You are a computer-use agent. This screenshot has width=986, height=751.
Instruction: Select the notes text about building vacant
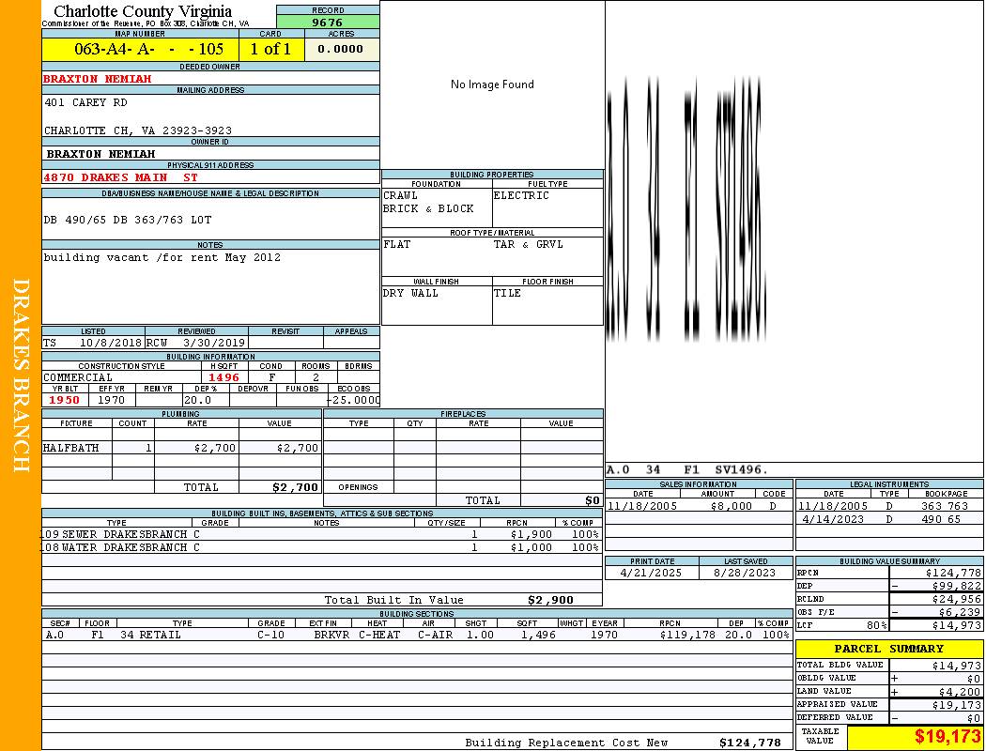tap(162, 257)
